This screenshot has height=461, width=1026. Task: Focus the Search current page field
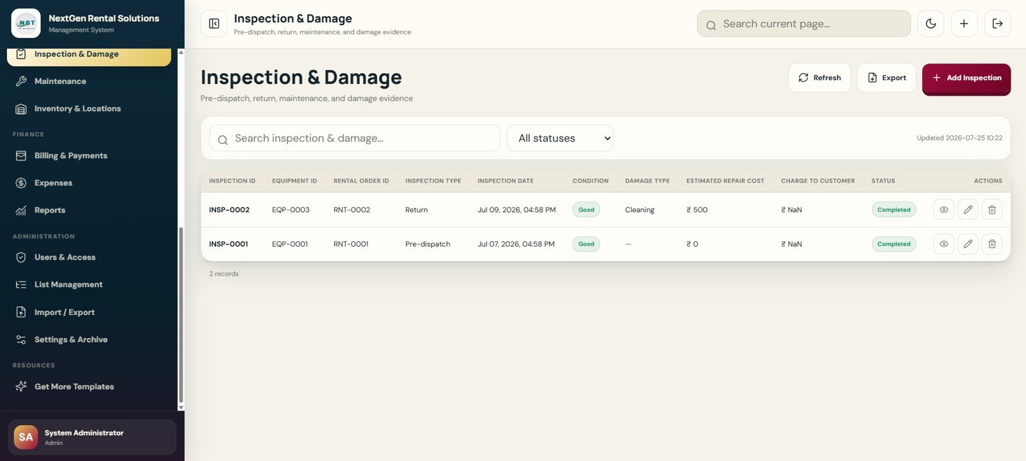coord(803,24)
